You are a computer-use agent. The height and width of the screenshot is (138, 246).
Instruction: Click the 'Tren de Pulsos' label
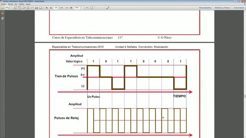(x=66, y=76)
